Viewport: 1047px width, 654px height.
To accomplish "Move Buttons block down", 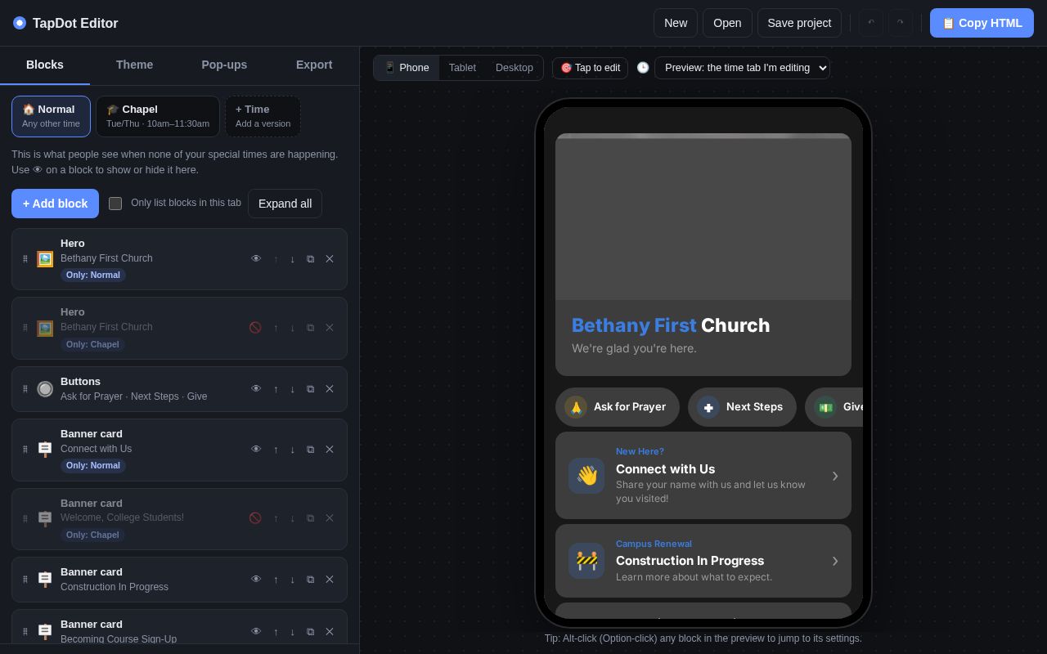I will click(x=292, y=389).
